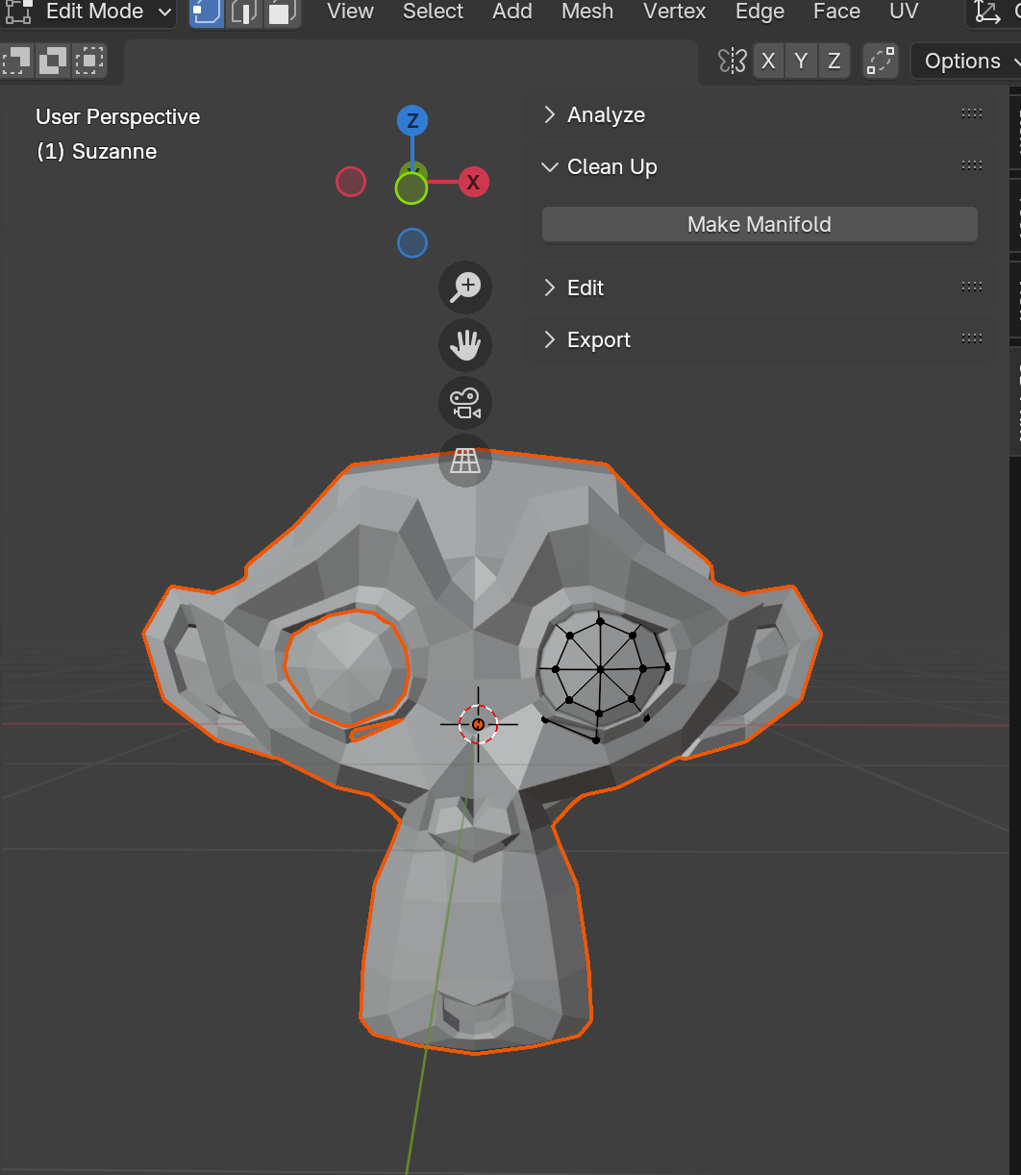
Task: Click the 3D cursor on monkey's face
Action: pyautogui.click(x=478, y=724)
